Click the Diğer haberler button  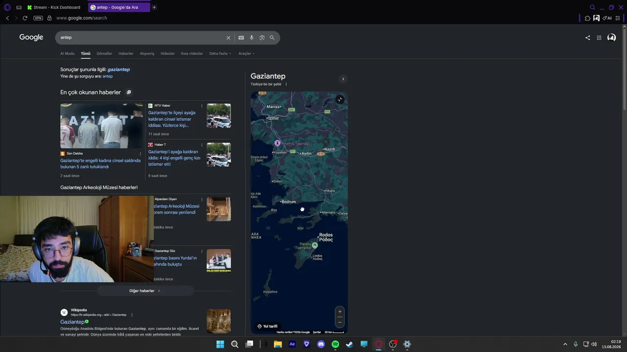[145, 291]
